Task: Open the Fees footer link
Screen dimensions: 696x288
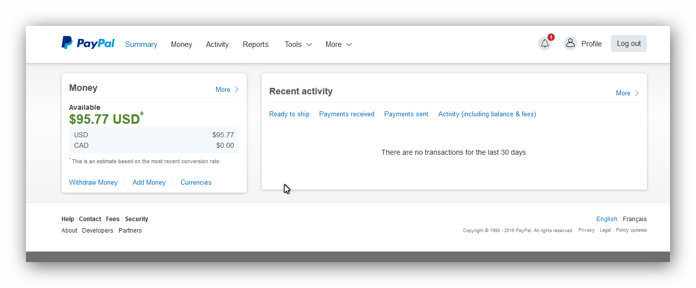Action: [x=113, y=219]
